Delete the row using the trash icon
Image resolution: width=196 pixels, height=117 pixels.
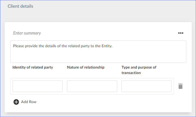coord(180,86)
